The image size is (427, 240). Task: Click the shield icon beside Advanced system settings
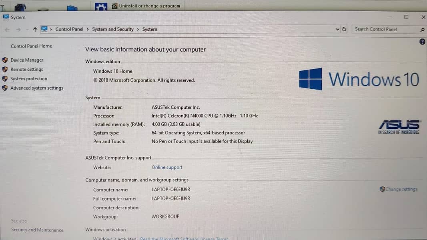(x=5, y=88)
